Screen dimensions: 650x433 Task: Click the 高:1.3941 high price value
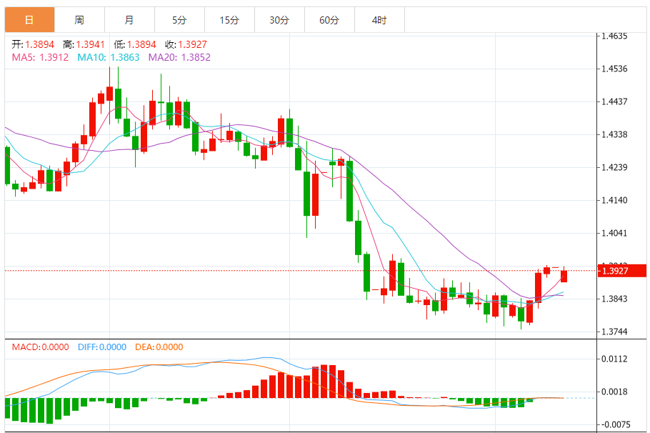pyautogui.click(x=84, y=44)
